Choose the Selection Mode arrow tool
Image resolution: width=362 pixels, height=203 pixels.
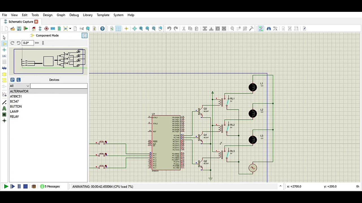(x=4, y=37)
